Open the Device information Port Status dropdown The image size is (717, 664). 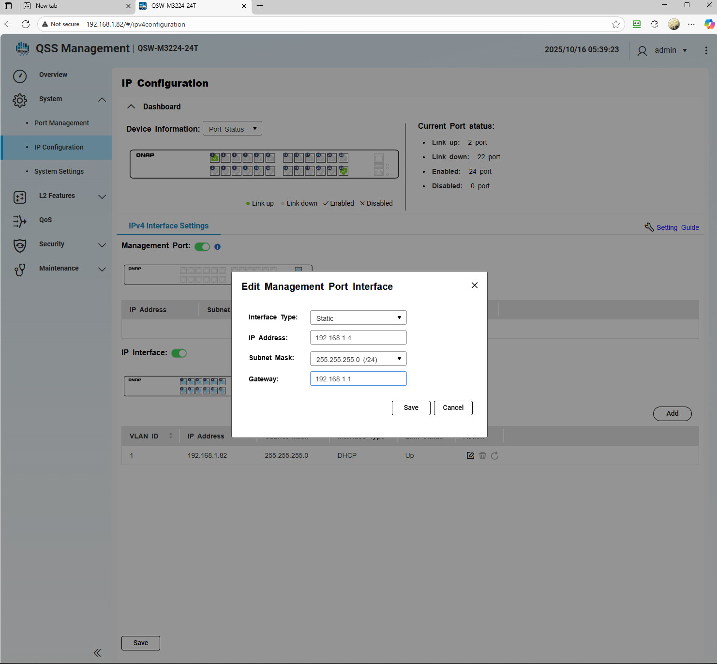click(232, 129)
